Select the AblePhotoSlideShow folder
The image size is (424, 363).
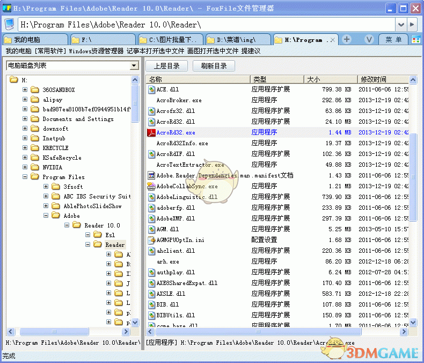pyautogui.click(x=92, y=206)
